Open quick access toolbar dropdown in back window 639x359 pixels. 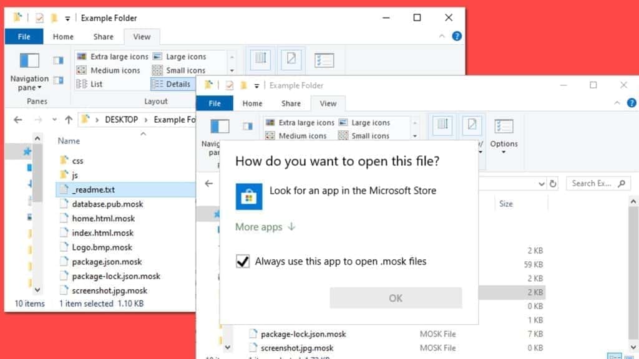click(x=67, y=18)
